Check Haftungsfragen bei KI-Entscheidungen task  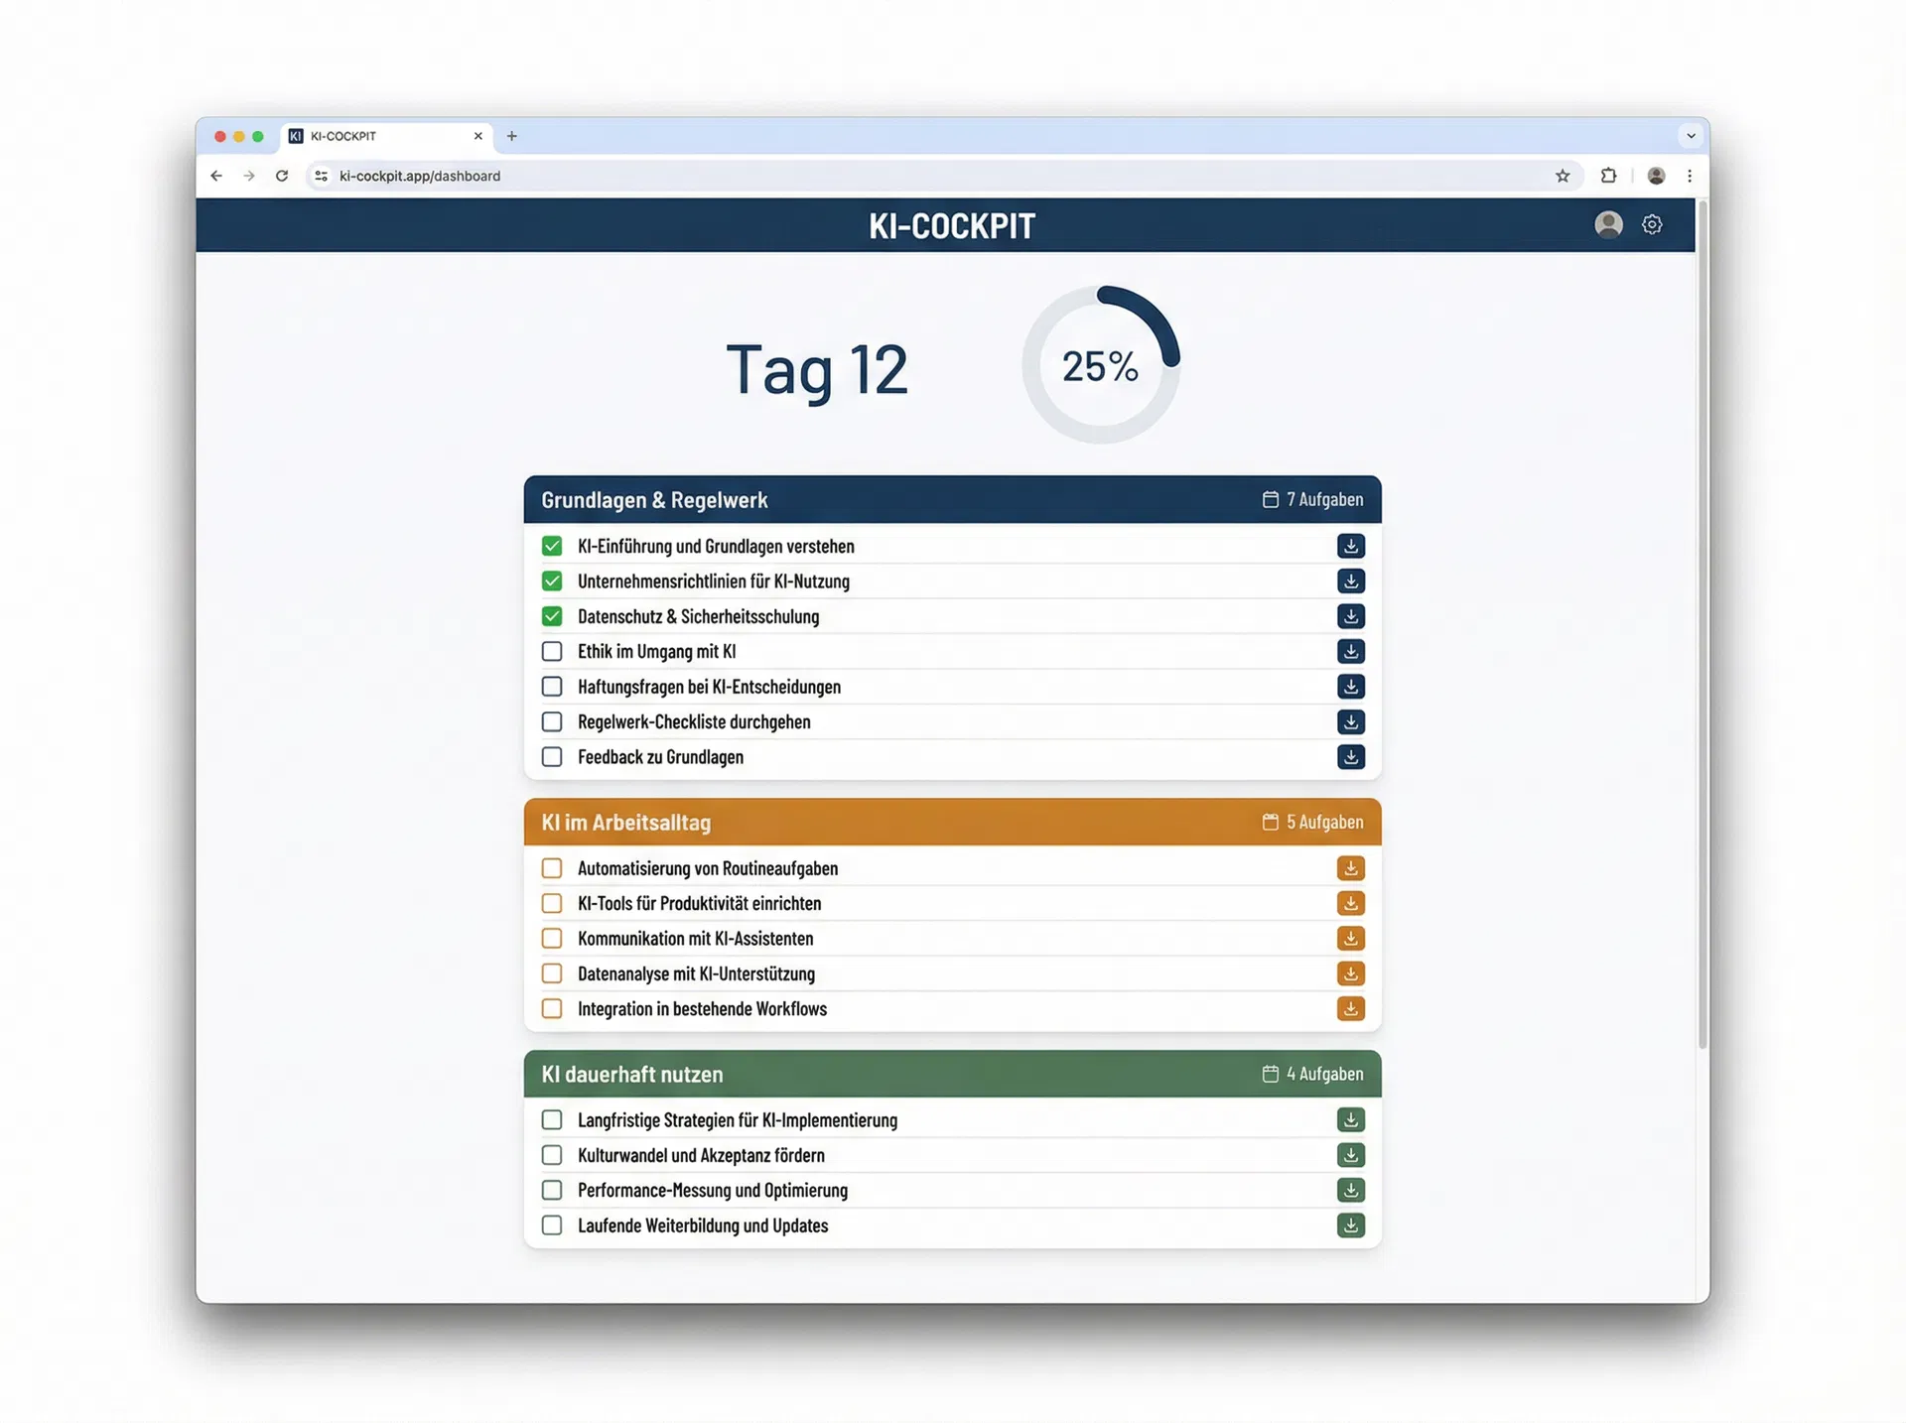(552, 687)
